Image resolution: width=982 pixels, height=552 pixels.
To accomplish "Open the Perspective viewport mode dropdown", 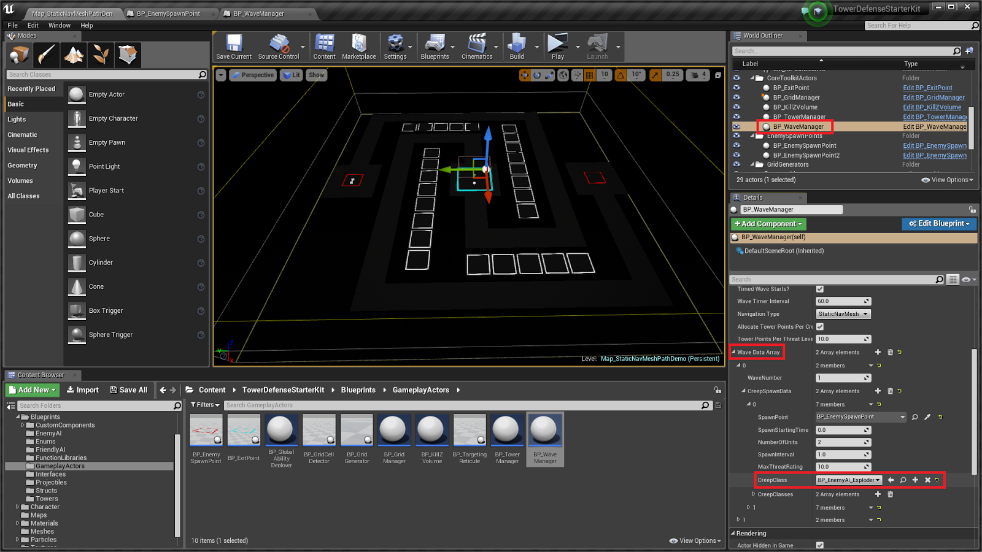I will point(253,75).
